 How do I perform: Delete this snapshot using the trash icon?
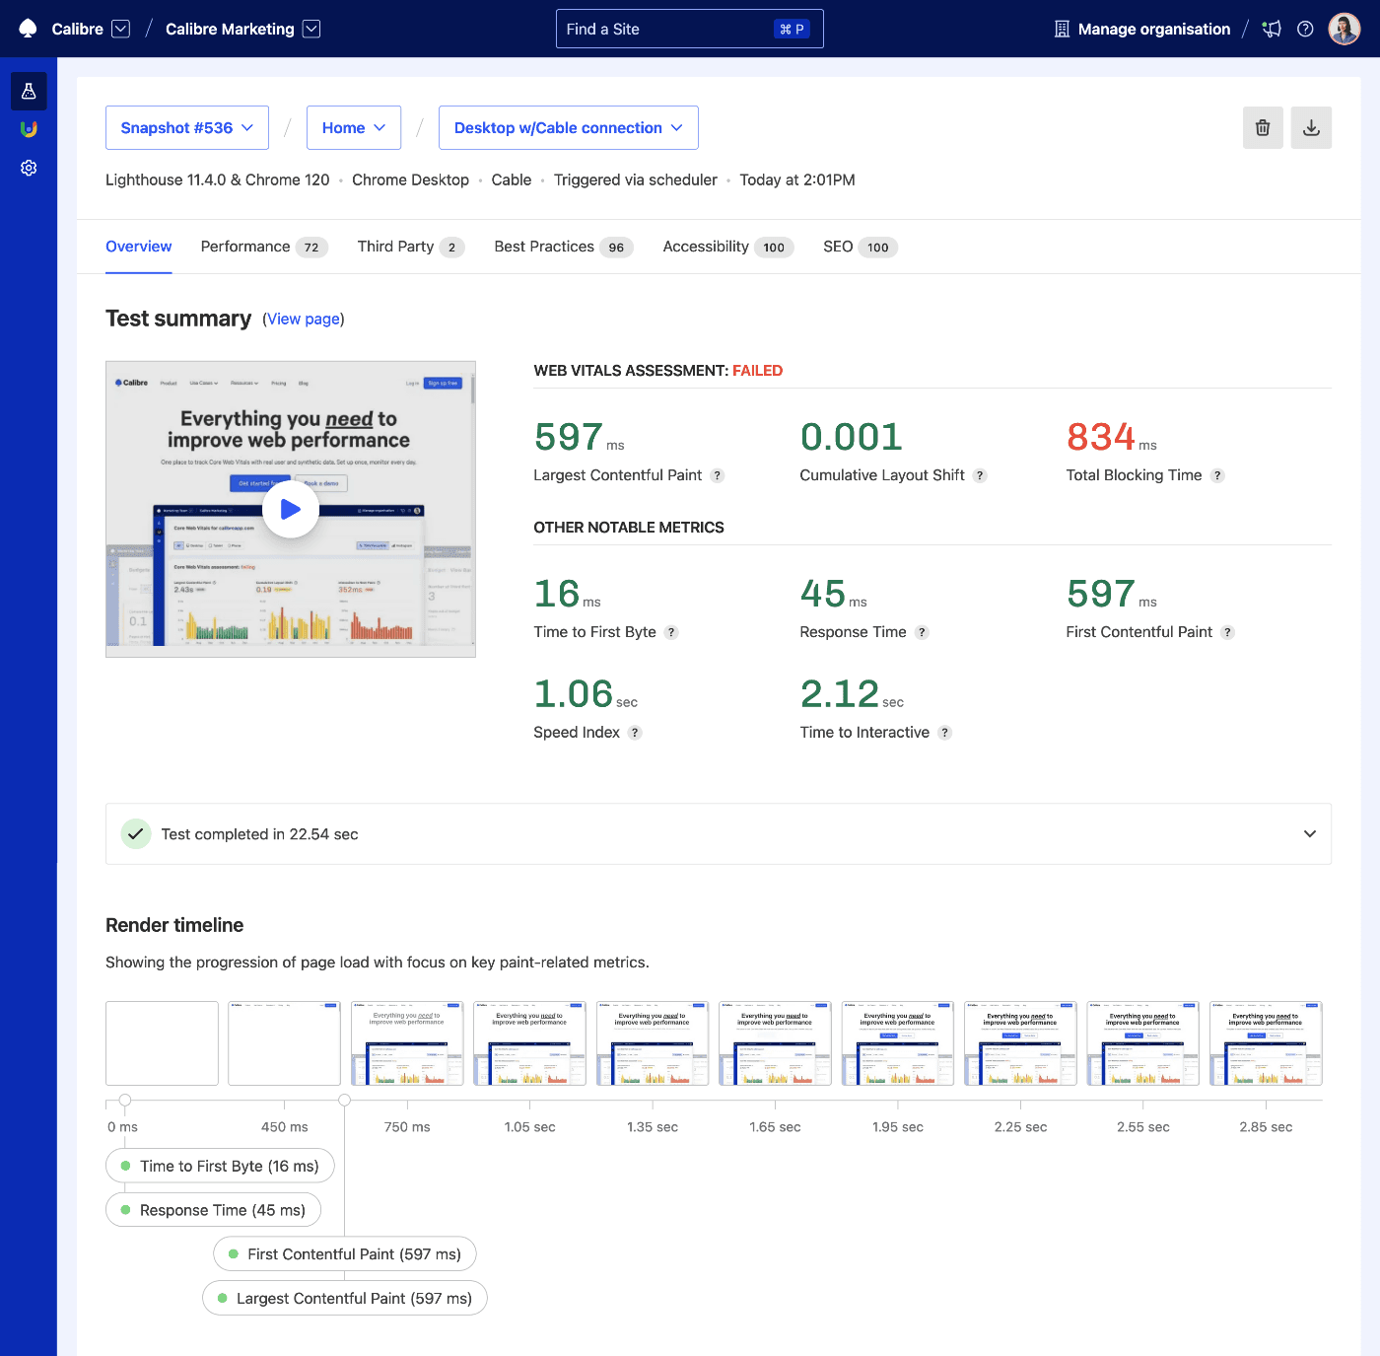1263,127
